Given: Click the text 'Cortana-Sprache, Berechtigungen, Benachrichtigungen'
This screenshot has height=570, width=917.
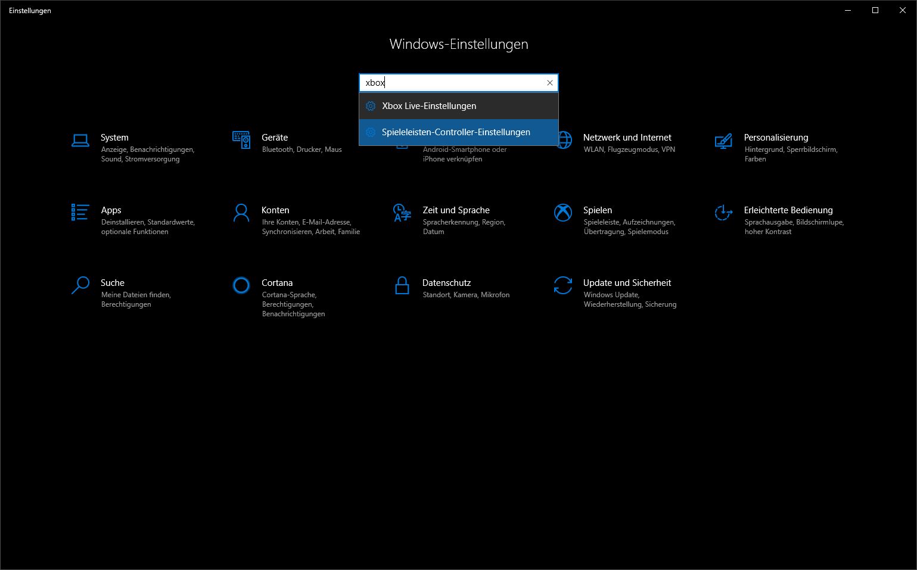Looking at the screenshot, I should click(x=293, y=304).
